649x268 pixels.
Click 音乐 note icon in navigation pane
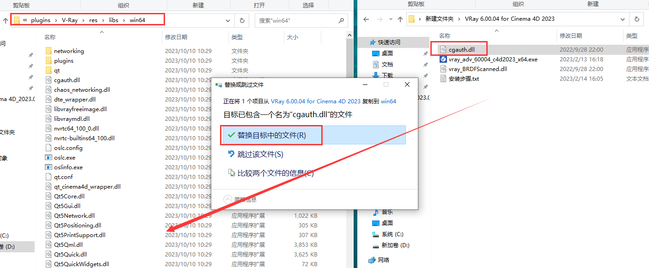(x=376, y=212)
